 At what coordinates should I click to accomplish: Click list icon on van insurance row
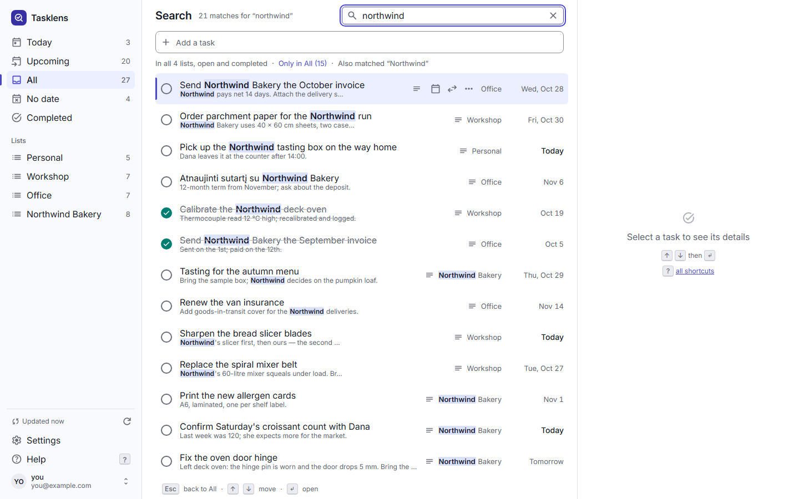point(472,306)
